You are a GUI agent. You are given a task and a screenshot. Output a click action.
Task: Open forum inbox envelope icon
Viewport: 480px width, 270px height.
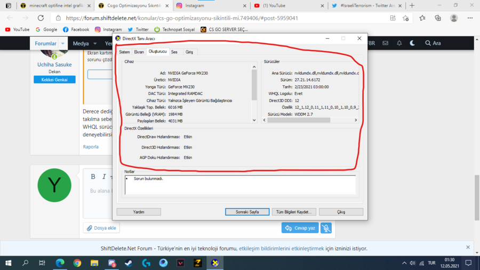(386, 43)
